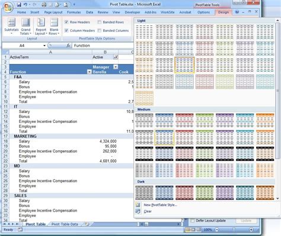Click New PivotTable Style icon
281x236 pixels.
click(x=138, y=205)
